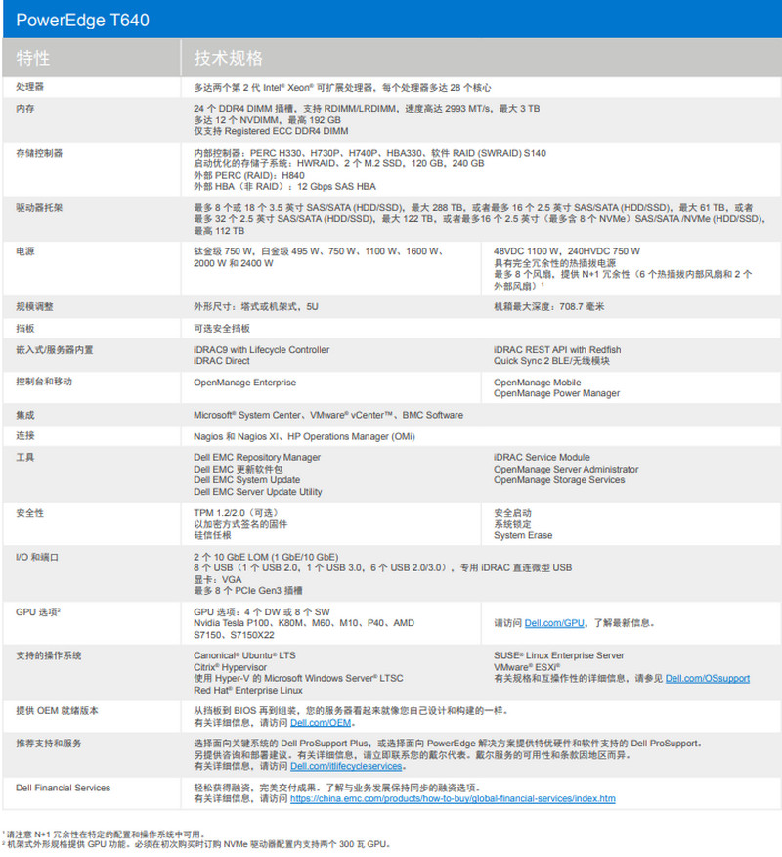
Task: Click the text 48VDC 1100 W、240HVDC 750 W
Action: [x=567, y=251]
